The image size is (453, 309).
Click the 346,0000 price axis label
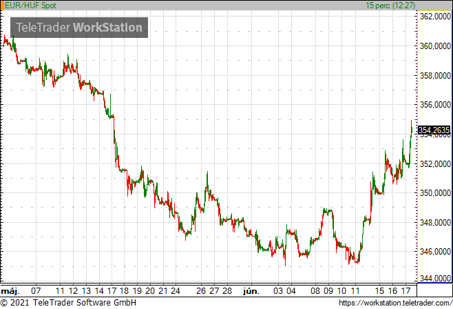[435, 252]
